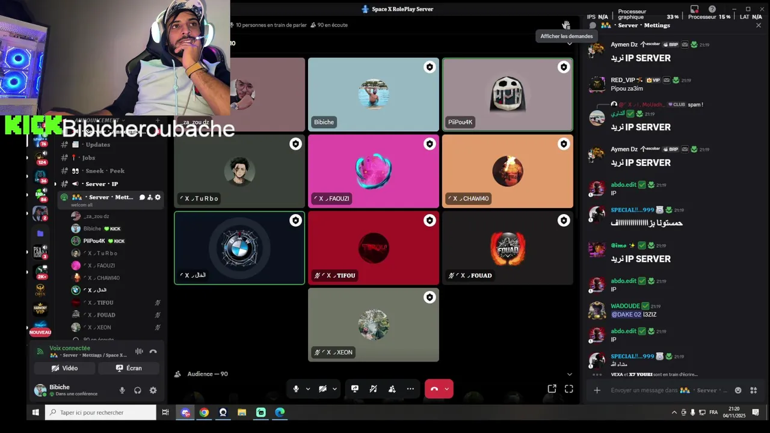The height and width of the screenshot is (433, 770).
Task: Pop out the call window
Action: click(552, 389)
